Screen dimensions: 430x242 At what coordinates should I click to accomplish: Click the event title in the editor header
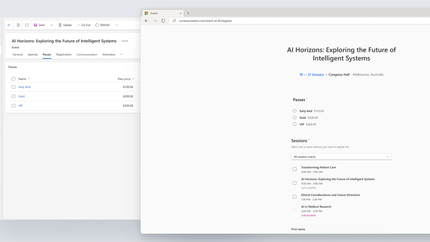(x=64, y=41)
